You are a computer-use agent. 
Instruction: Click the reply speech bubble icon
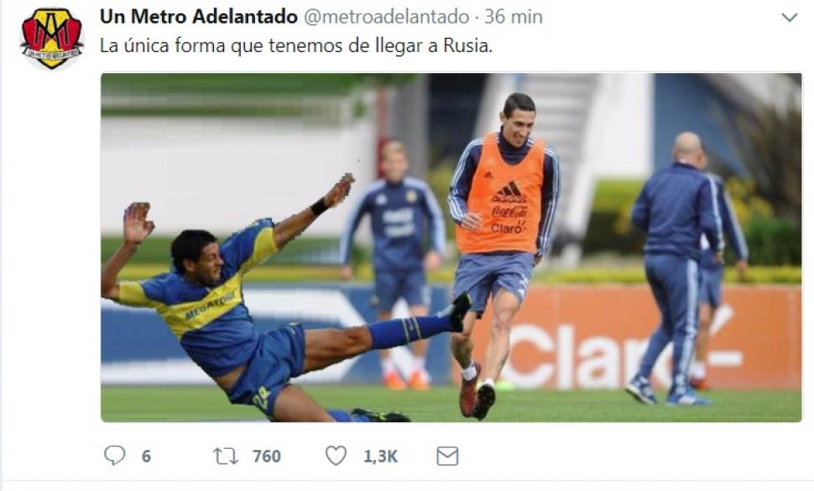tap(115, 456)
